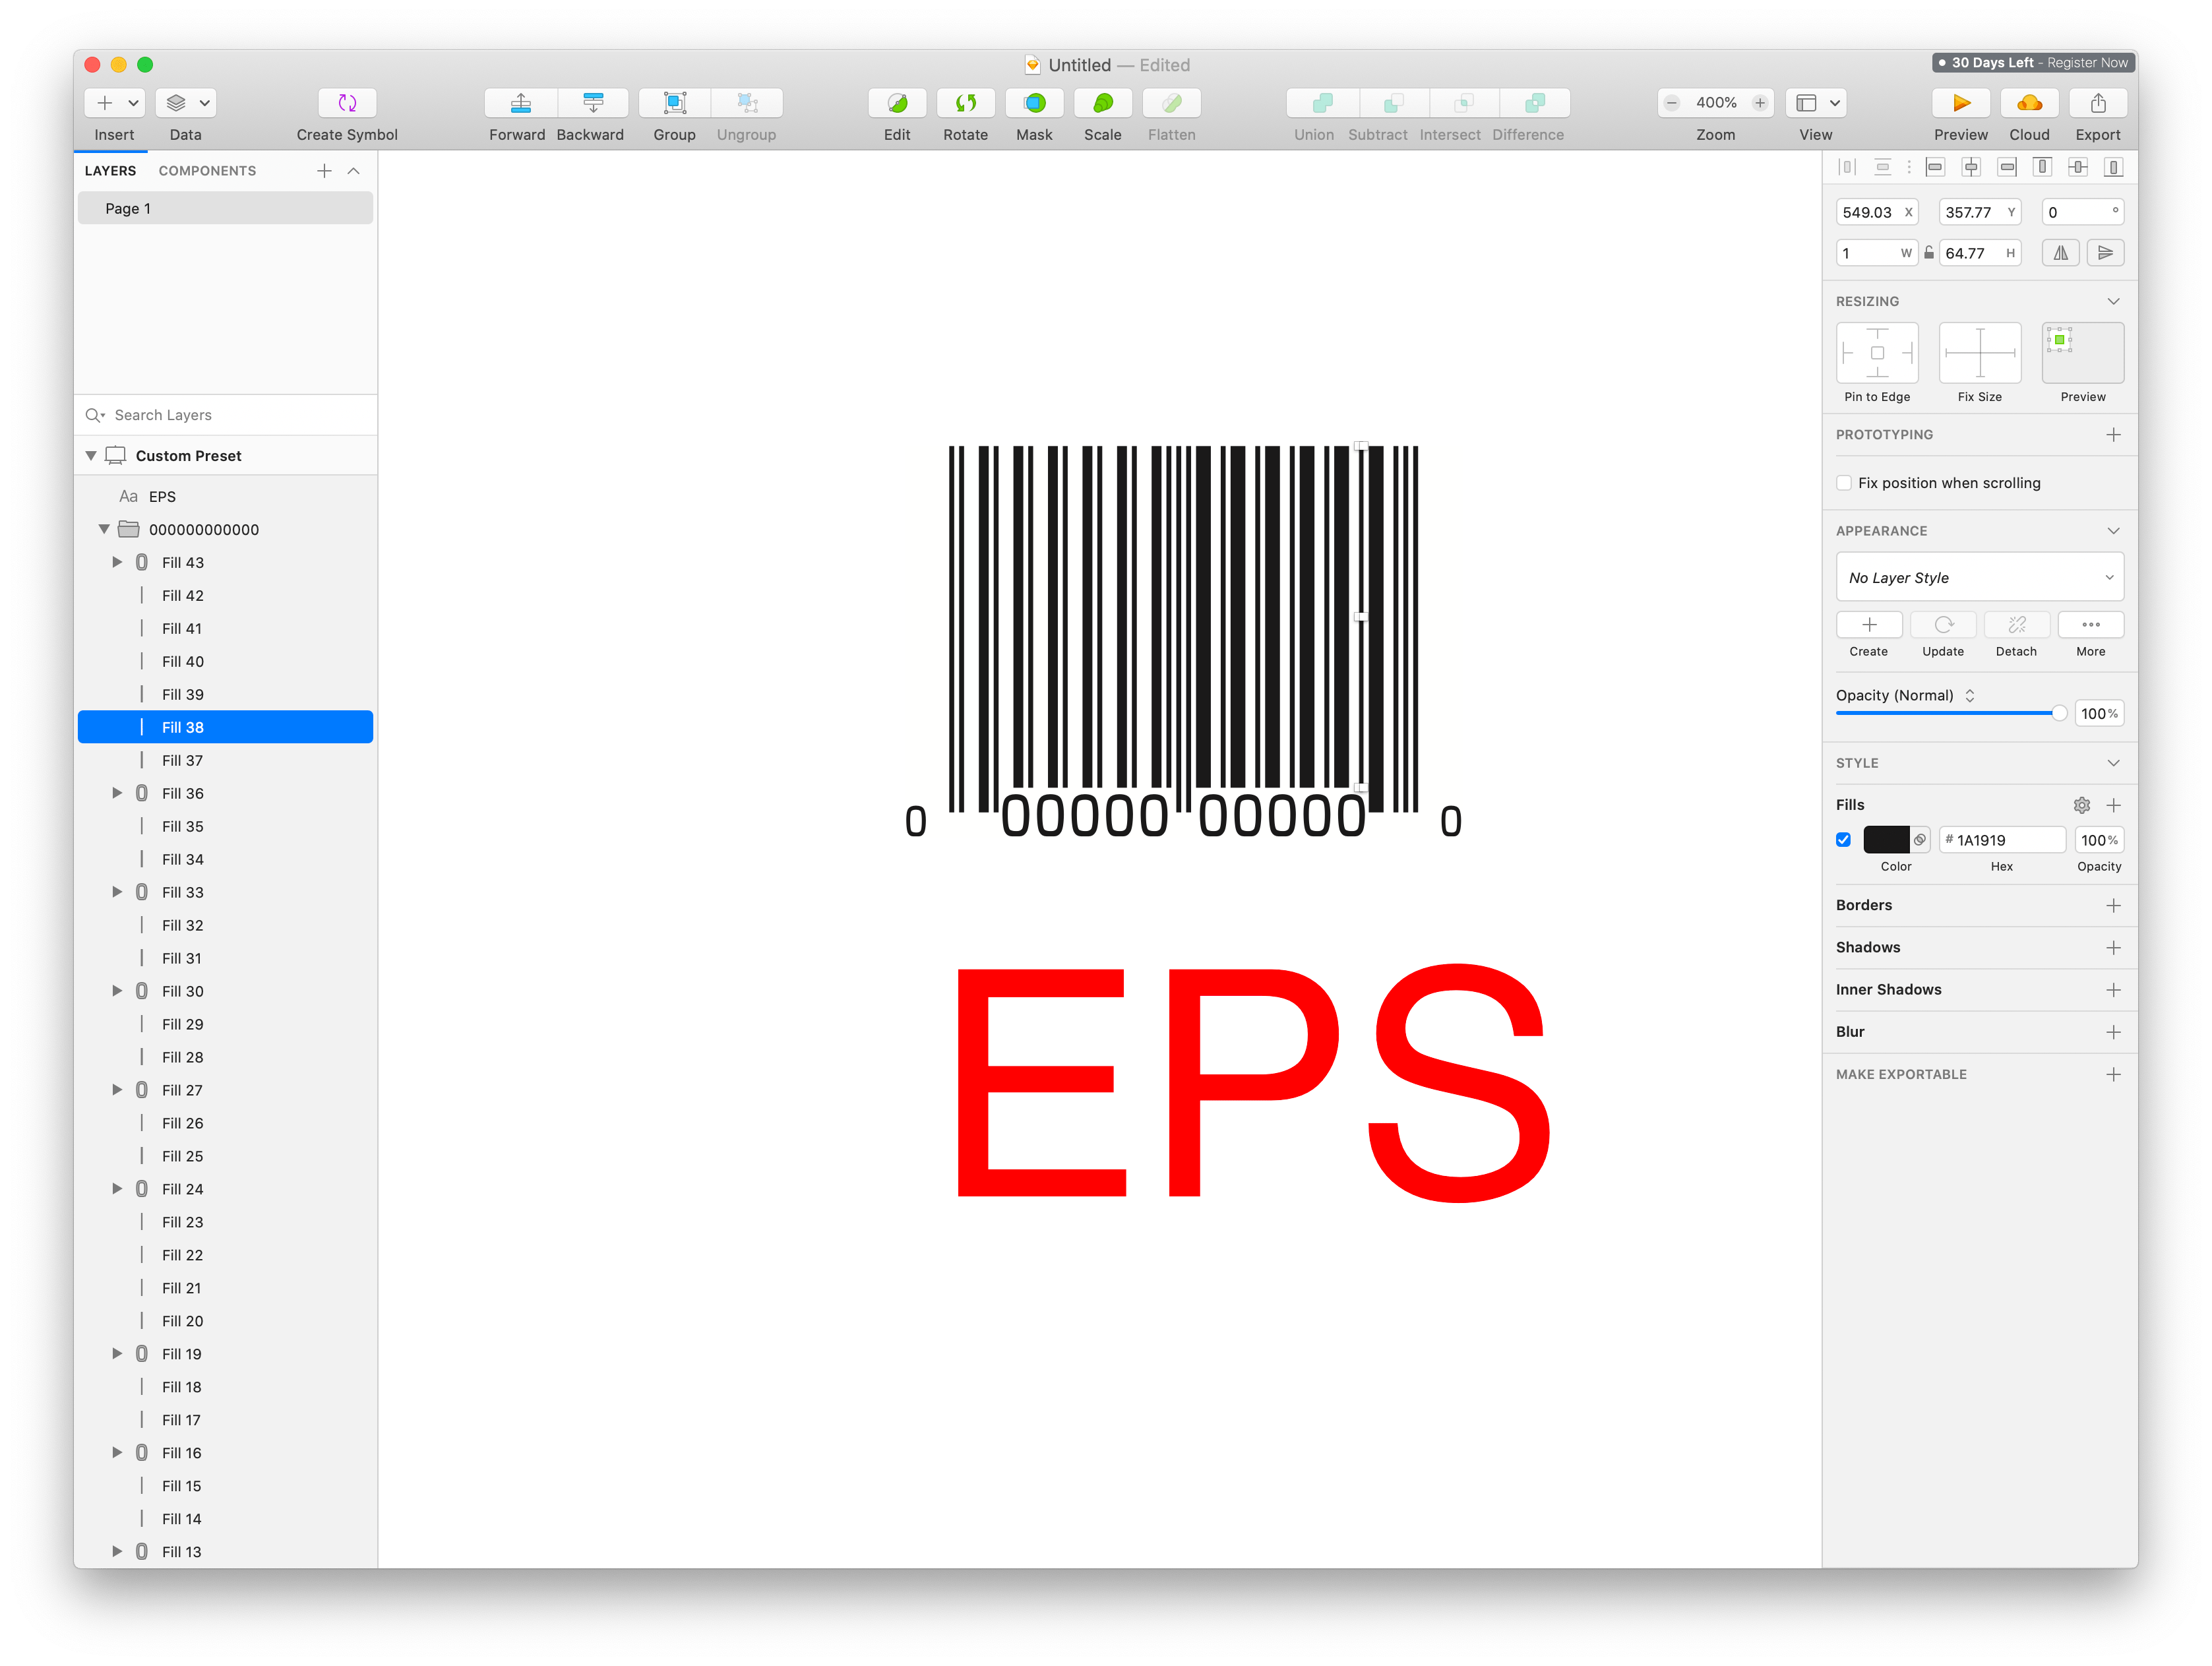Enable Fix position when scrolling

tap(1844, 483)
